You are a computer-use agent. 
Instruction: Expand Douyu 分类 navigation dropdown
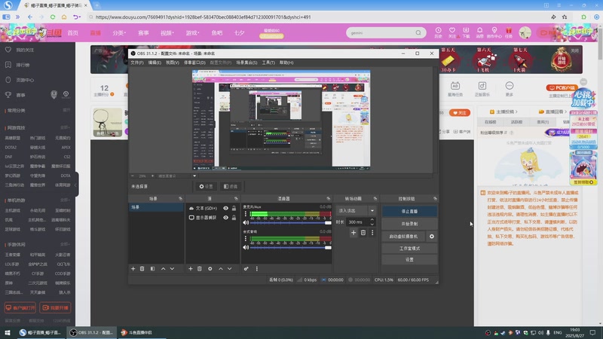pyautogui.click(x=119, y=33)
